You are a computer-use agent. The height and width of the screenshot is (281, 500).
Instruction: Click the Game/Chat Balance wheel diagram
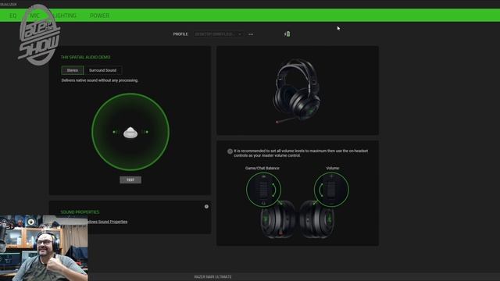tap(263, 190)
